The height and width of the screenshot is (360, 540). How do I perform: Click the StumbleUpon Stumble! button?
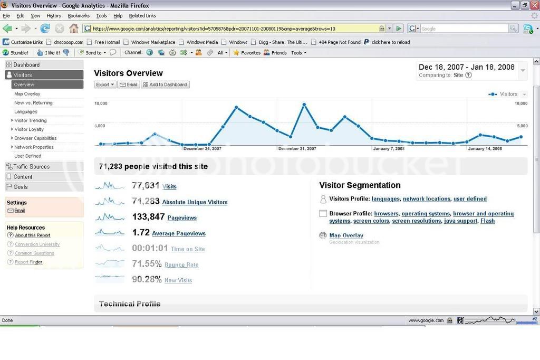[x=15, y=53]
